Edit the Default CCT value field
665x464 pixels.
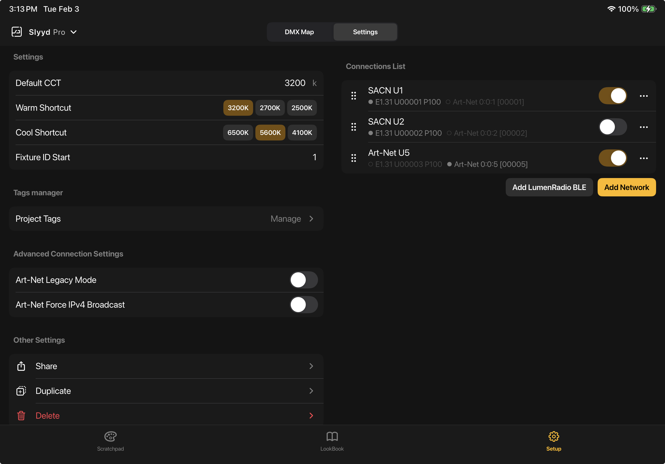click(295, 83)
